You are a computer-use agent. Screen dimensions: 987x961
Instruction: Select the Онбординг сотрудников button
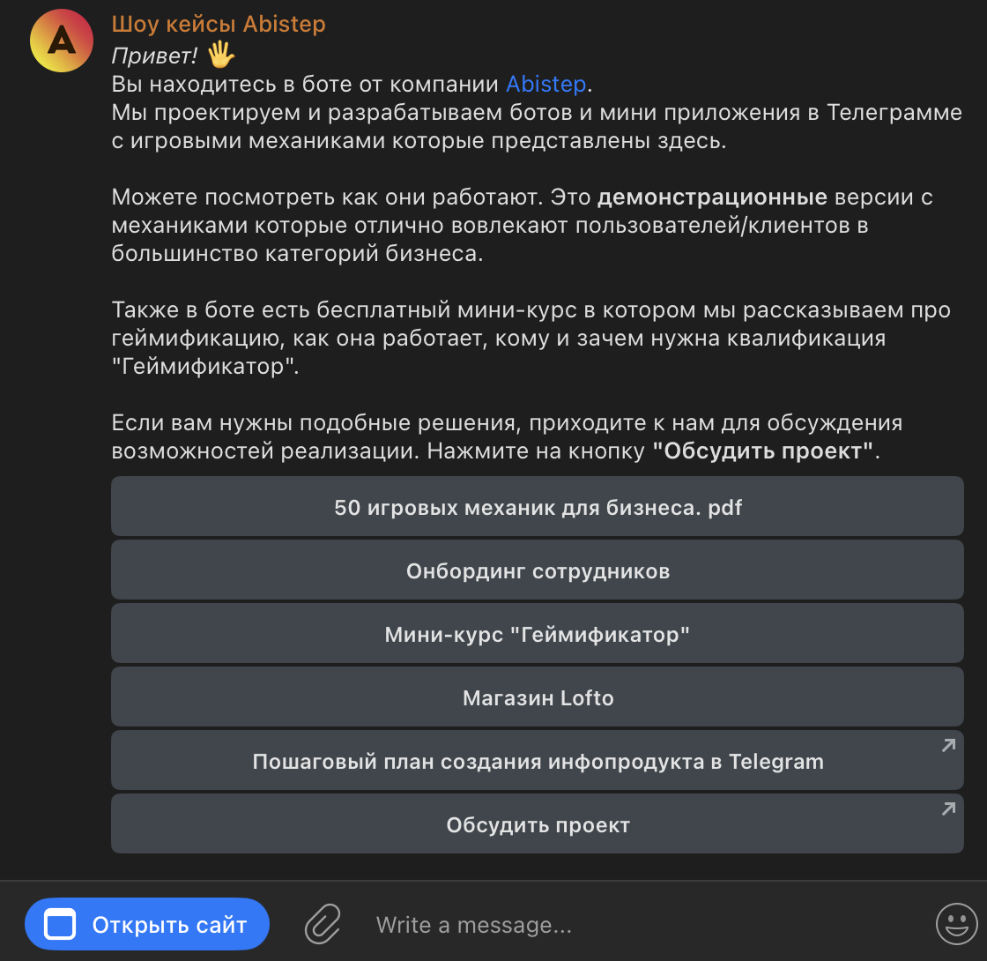coord(538,571)
